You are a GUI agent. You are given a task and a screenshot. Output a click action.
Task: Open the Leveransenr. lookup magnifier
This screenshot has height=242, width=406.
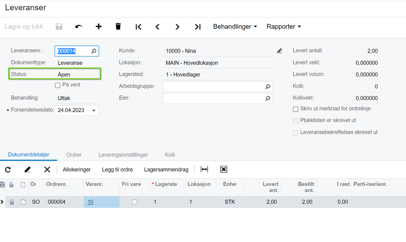coord(94,51)
